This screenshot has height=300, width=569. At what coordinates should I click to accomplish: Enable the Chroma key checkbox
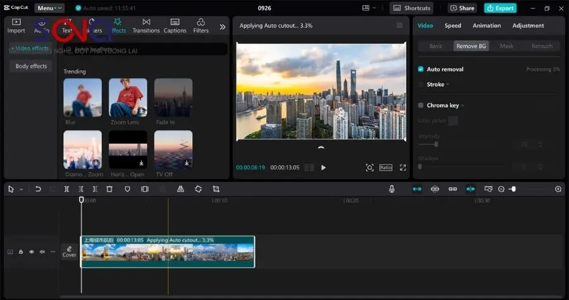tap(421, 106)
